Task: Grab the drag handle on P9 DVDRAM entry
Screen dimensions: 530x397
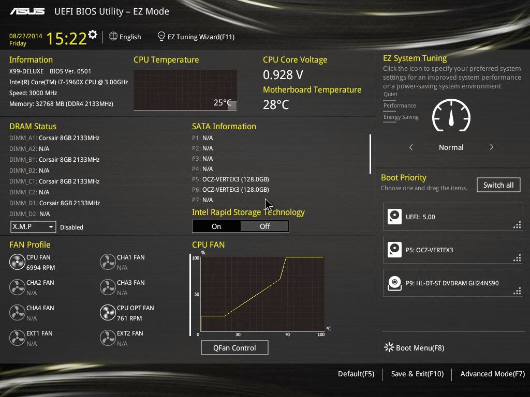Action: click(517, 292)
